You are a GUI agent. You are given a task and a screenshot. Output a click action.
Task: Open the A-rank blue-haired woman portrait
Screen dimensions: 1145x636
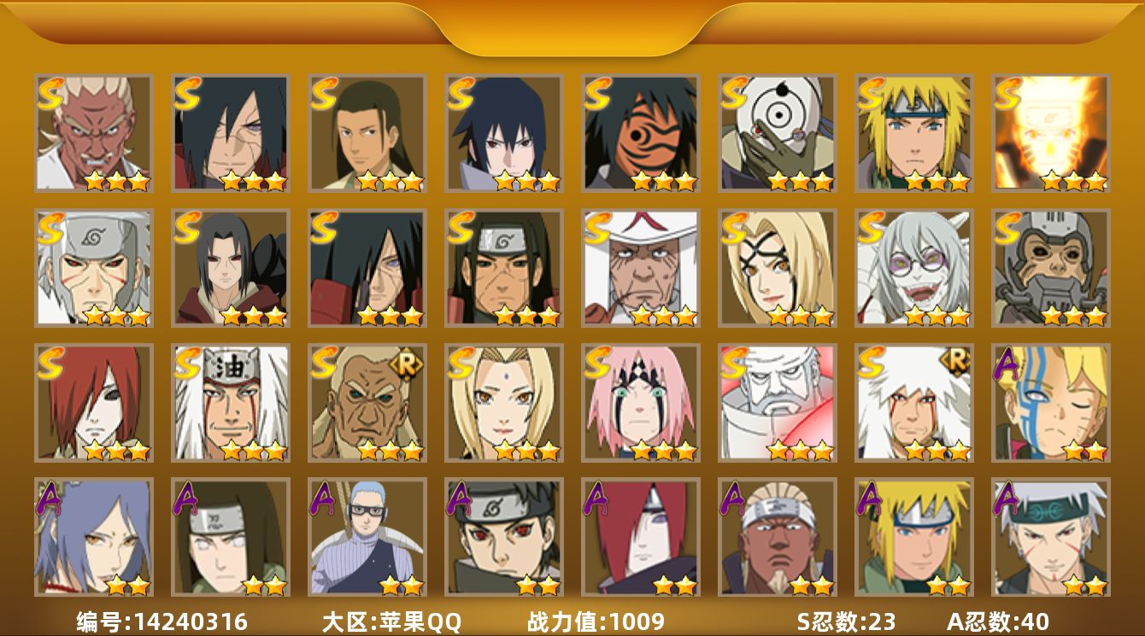(x=94, y=537)
